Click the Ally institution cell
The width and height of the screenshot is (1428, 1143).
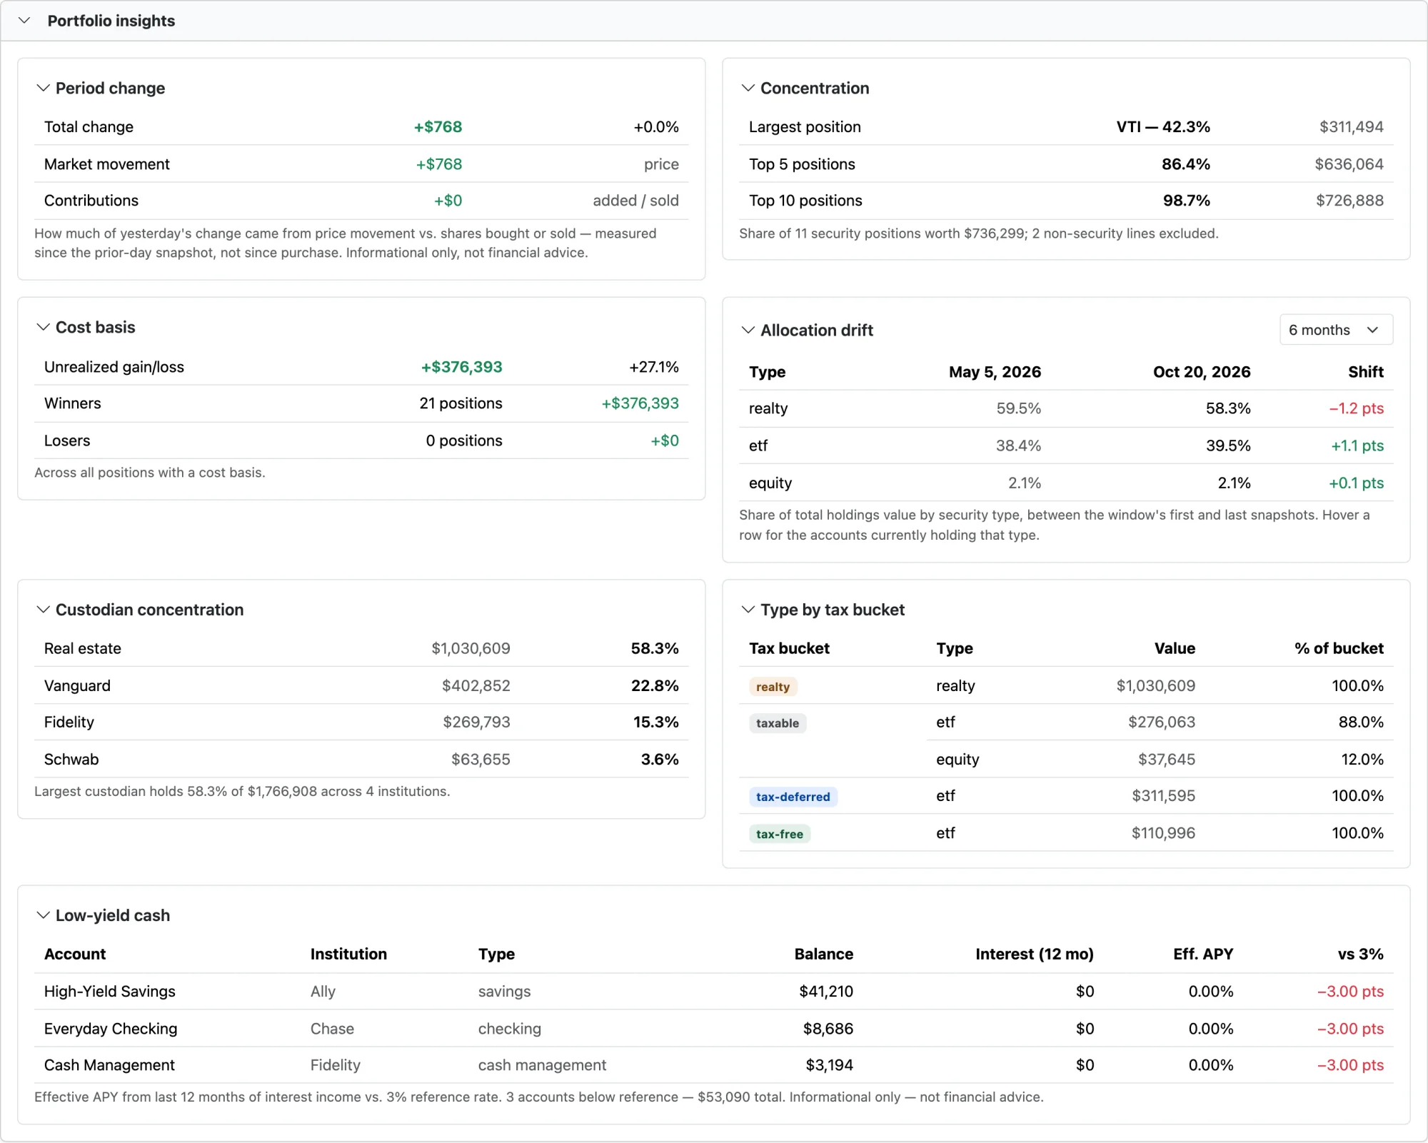coord(323,992)
